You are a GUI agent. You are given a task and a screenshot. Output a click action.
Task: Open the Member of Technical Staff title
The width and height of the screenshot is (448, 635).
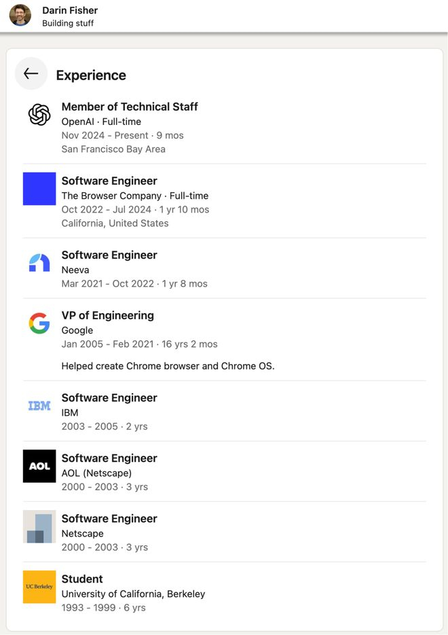click(x=130, y=107)
